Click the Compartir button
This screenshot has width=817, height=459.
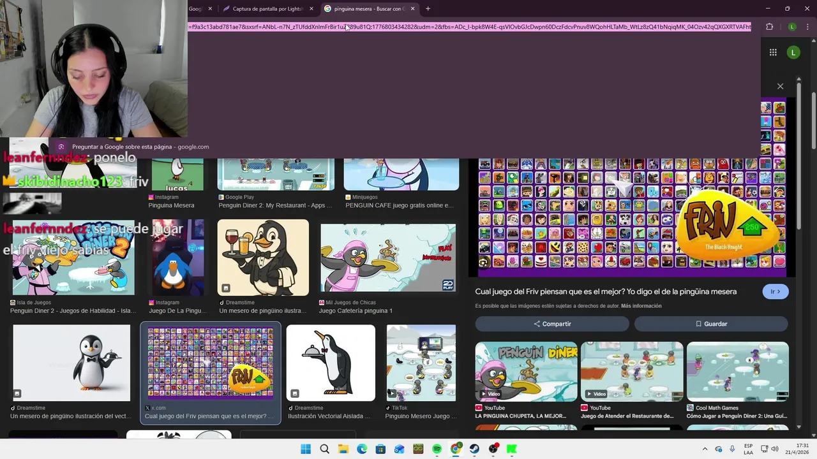click(x=552, y=324)
